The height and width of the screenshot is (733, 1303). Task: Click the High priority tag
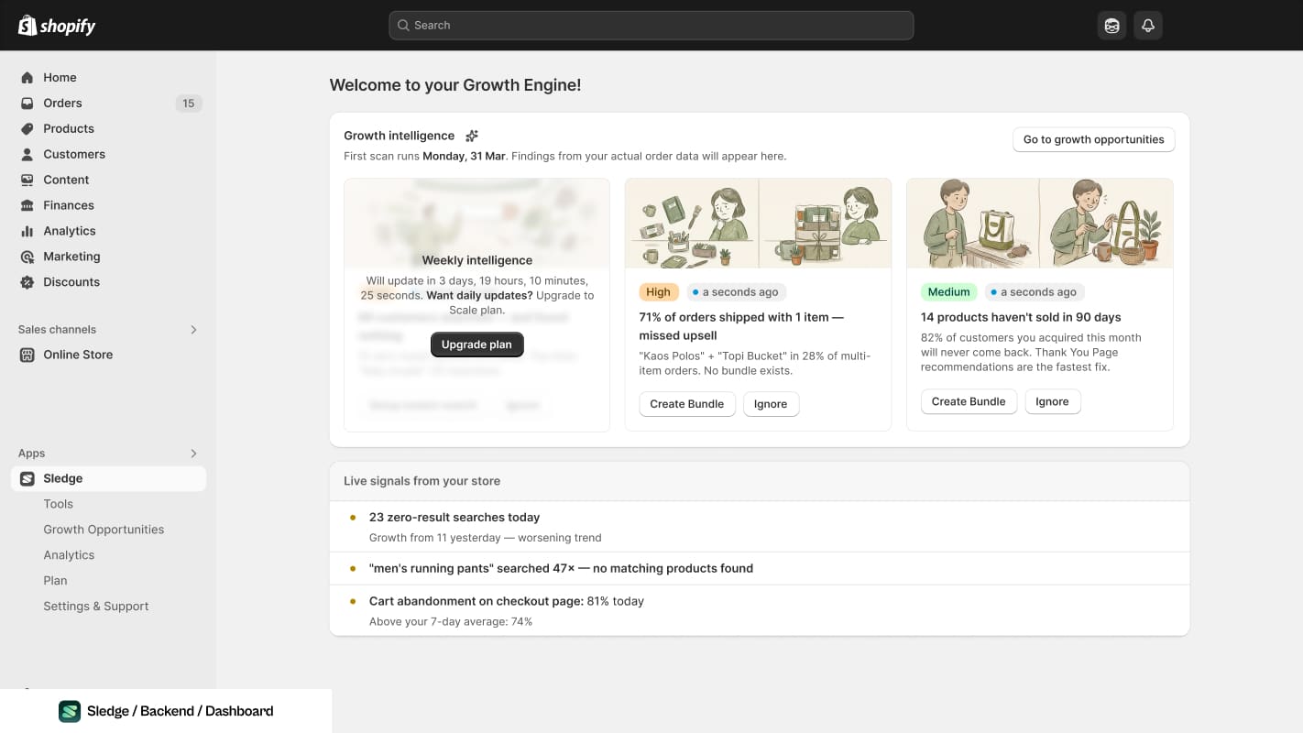click(659, 292)
